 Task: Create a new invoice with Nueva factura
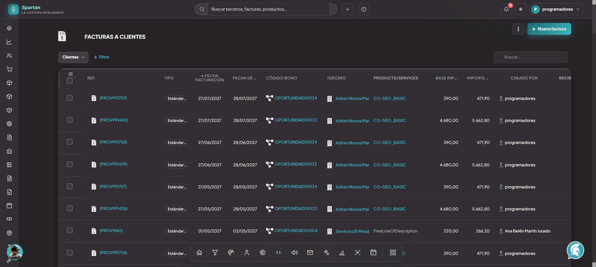tap(549, 29)
